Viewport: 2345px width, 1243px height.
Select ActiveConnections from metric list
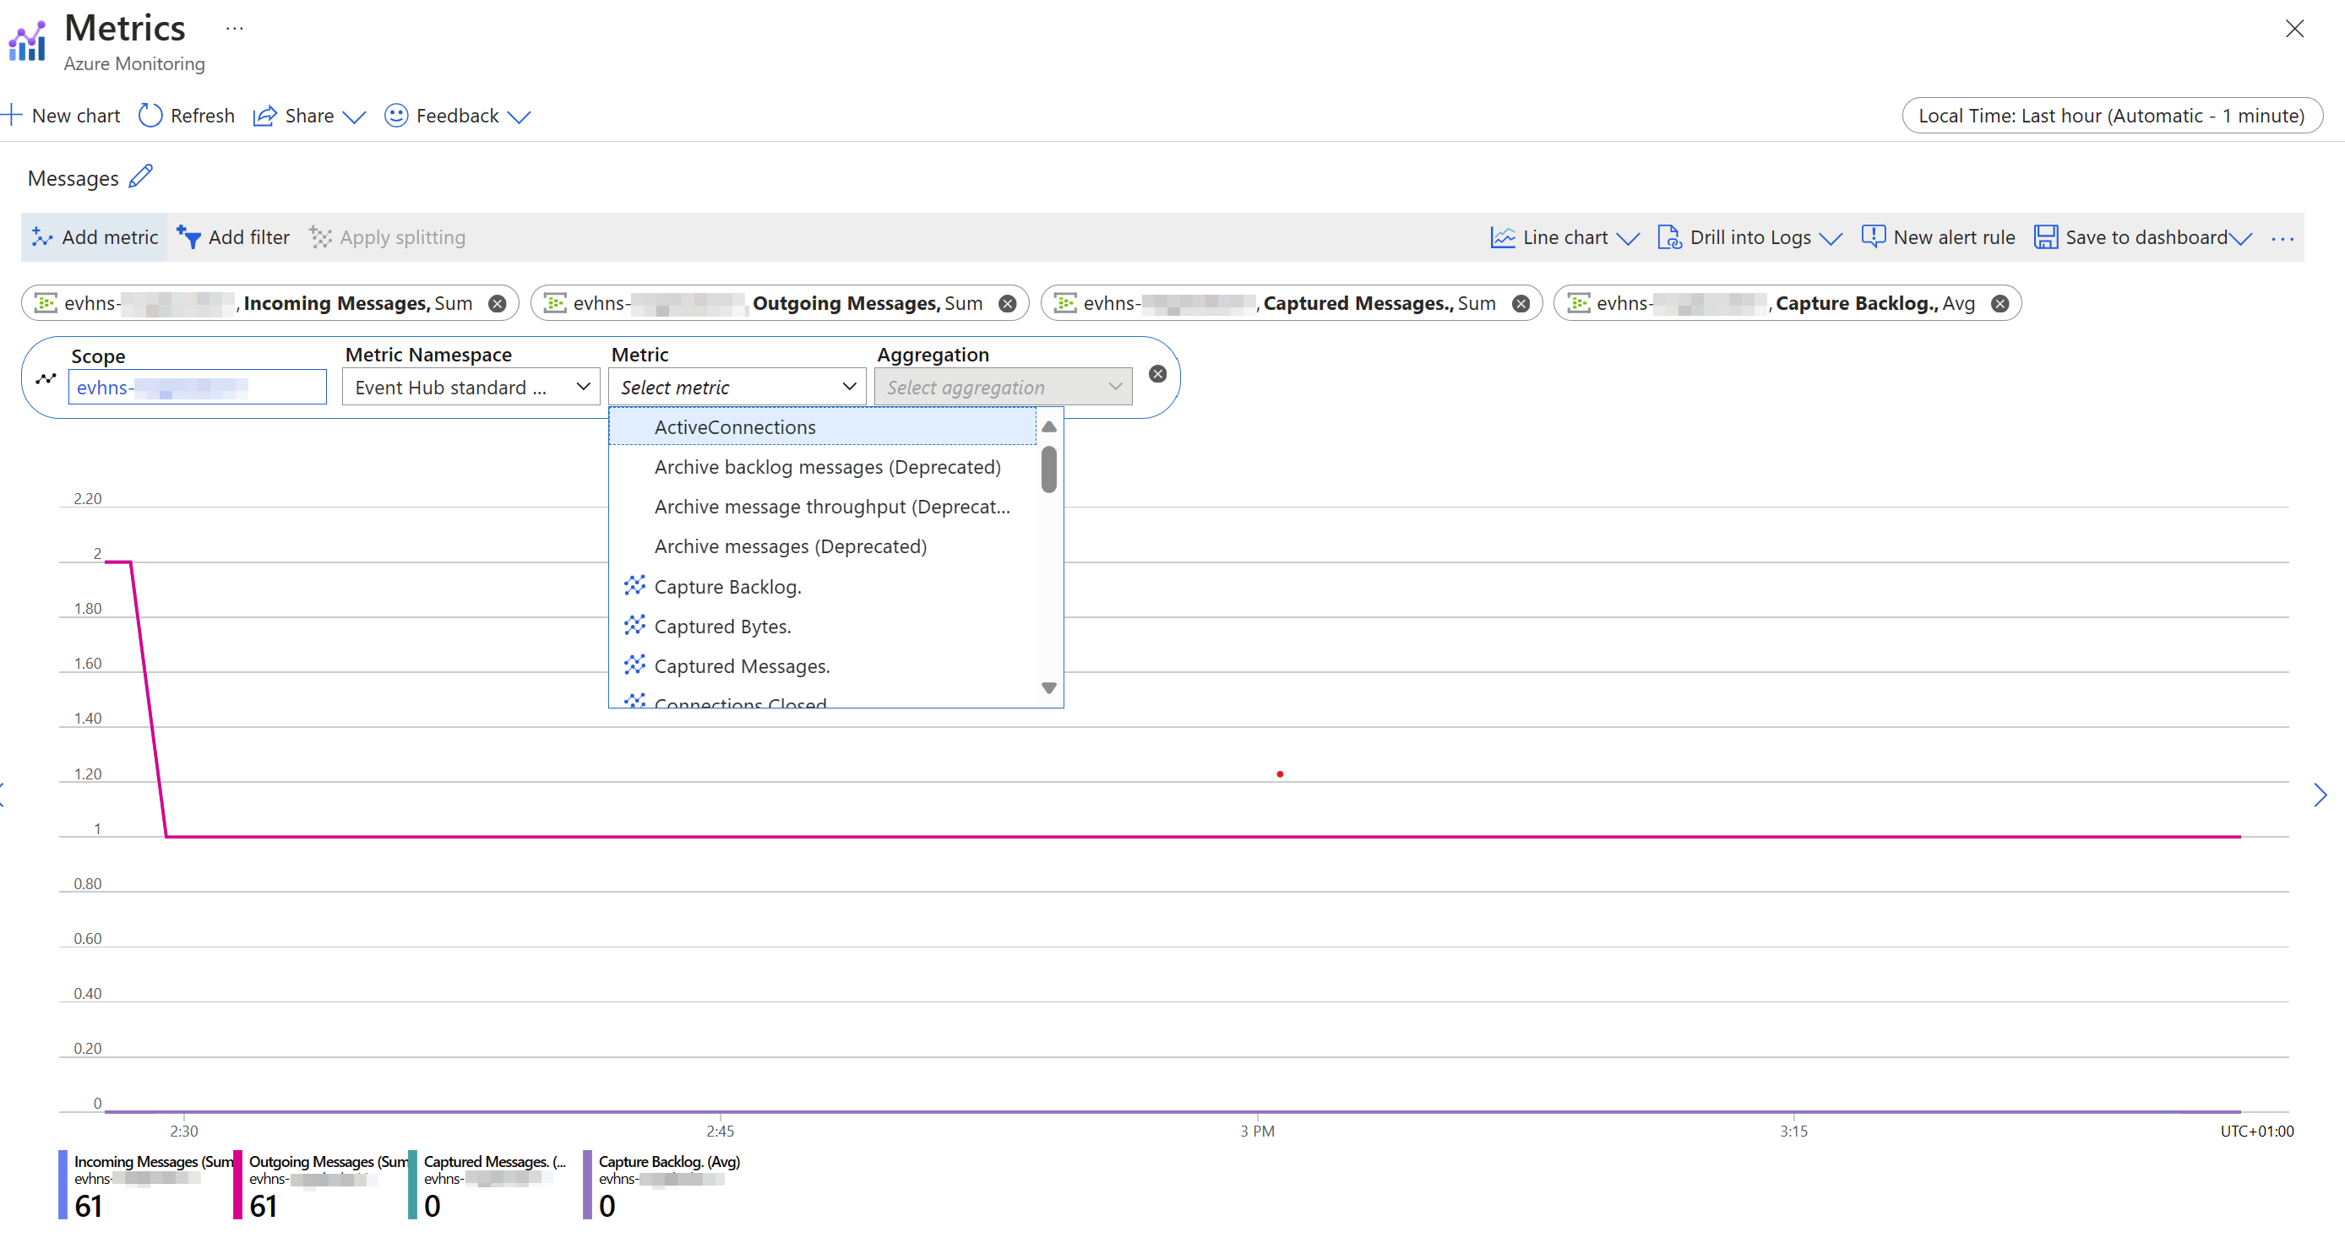[733, 426]
